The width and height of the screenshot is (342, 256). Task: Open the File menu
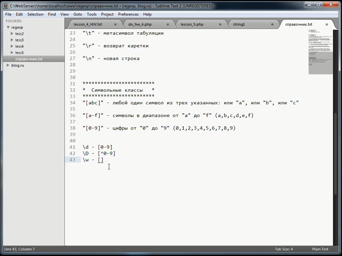click(8, 14)
